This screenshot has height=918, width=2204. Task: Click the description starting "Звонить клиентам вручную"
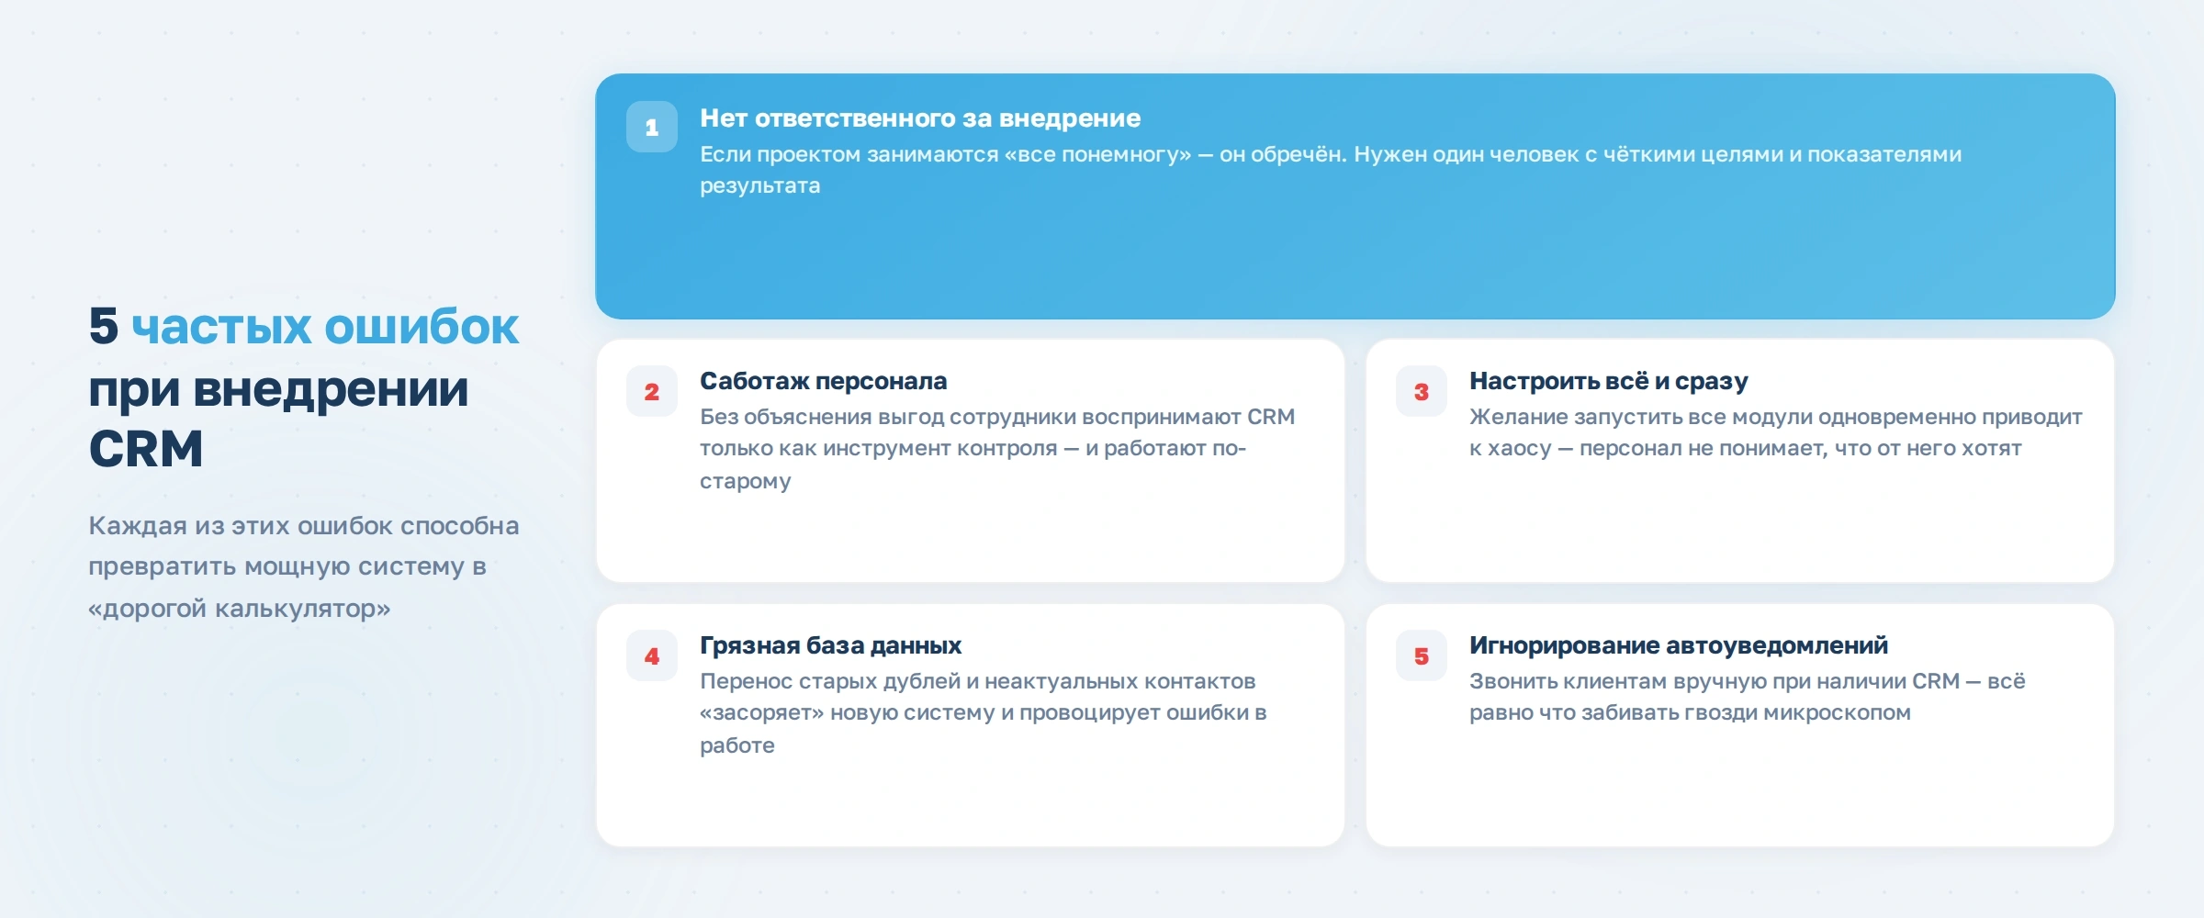point(1747,697)
